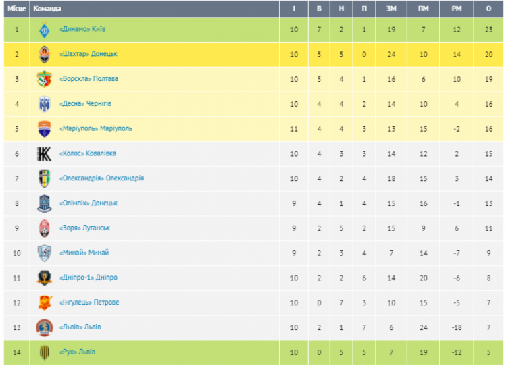Open the «Олександрія» Олександрія team page
The height and width of the screenshot is (370, 506).
coord(101,178)
